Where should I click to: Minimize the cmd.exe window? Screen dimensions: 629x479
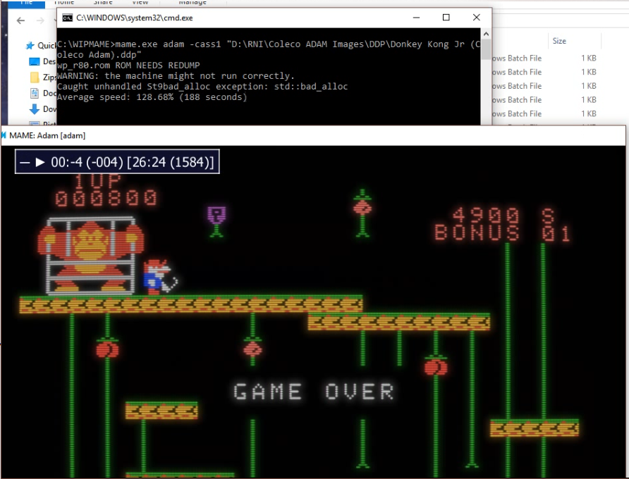(x=415, y=18)
